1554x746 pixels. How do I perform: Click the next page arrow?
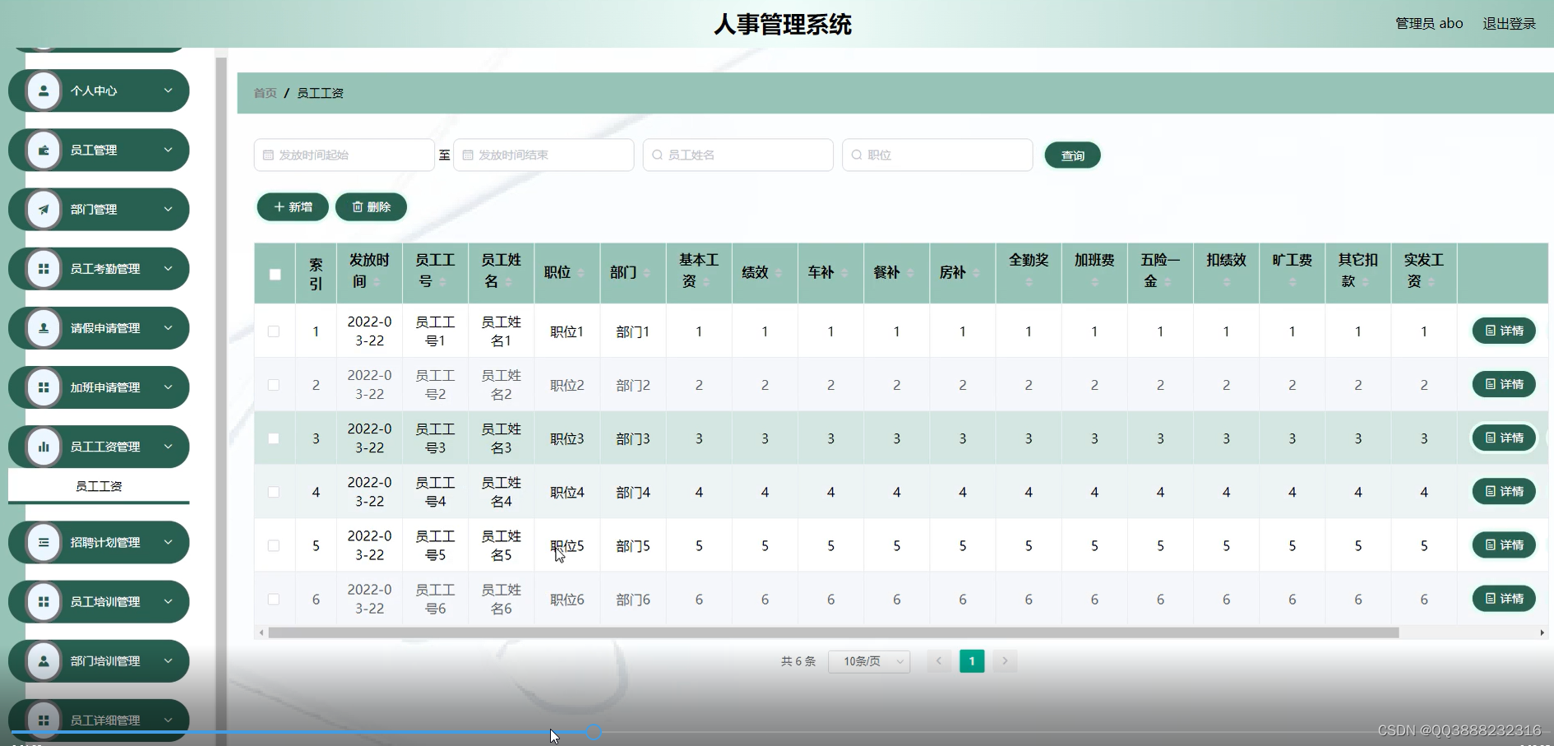(1005, 661)
